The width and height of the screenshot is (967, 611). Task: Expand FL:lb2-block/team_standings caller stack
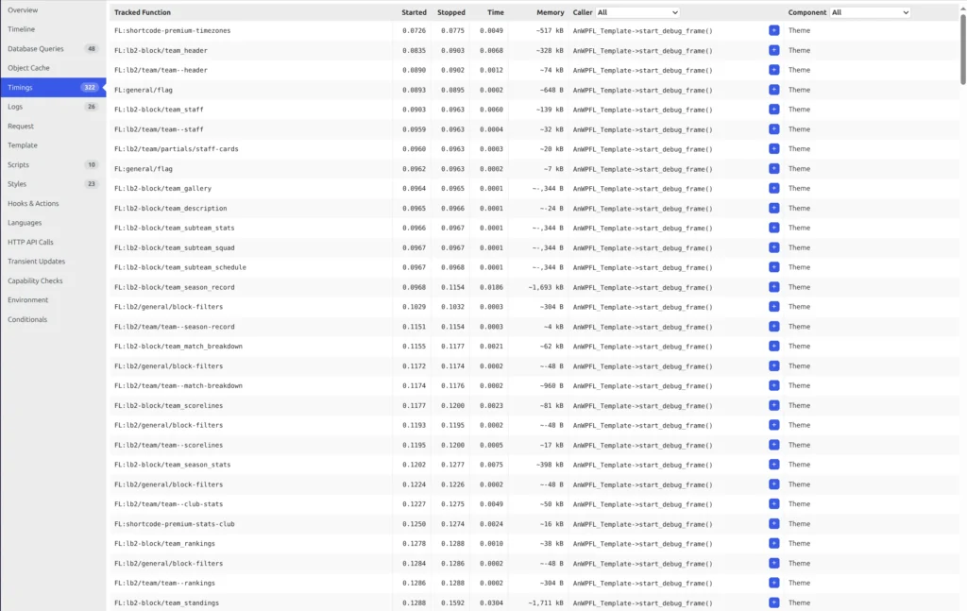click(x=773, y=603)
